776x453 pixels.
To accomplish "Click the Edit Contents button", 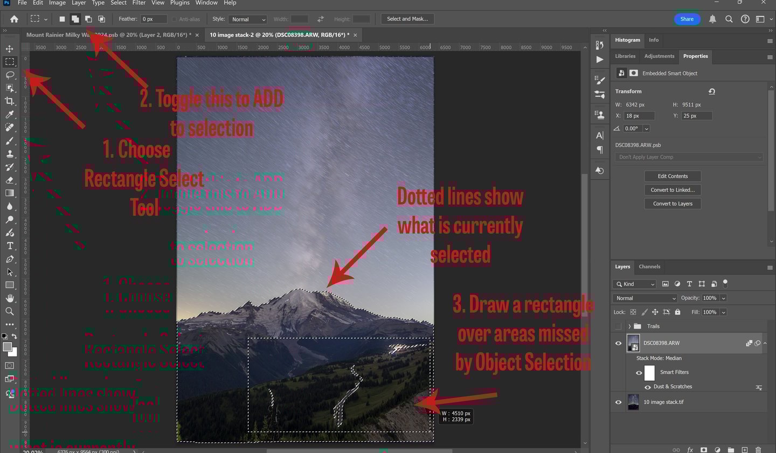I will 673,176.
